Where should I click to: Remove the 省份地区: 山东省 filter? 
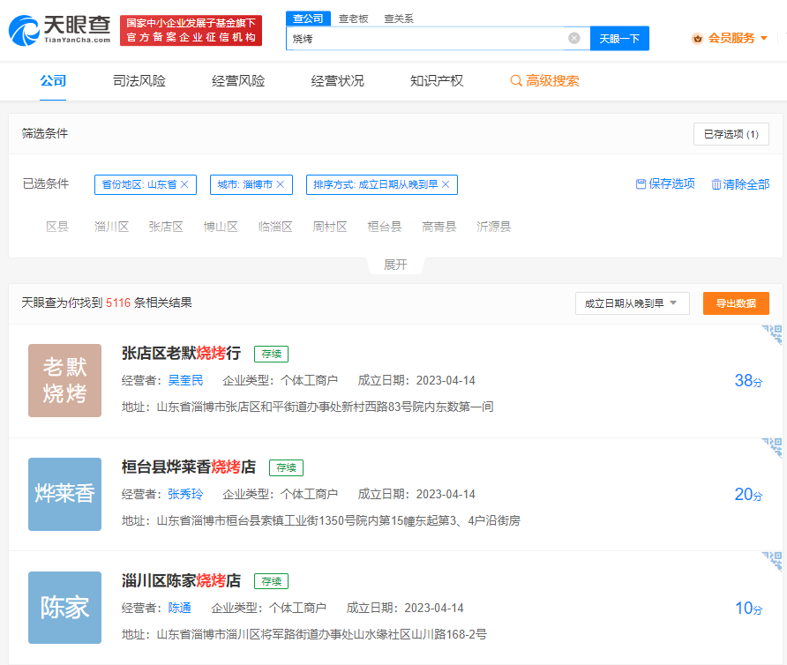[184, 184]
